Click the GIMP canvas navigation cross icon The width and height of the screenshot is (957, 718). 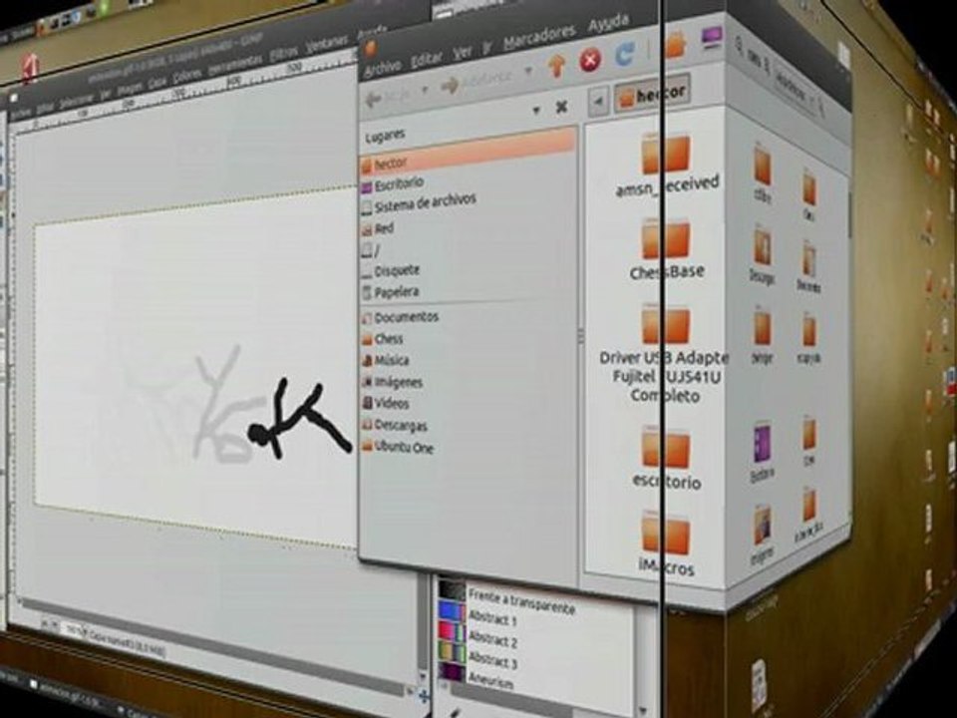pyautogui.click(x=424, y=695)
